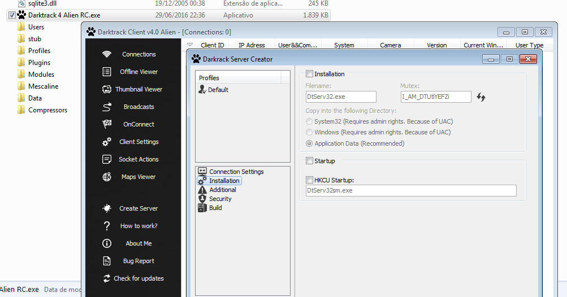
Task: Select System32 directory radio button
Action: pos(309,121)
